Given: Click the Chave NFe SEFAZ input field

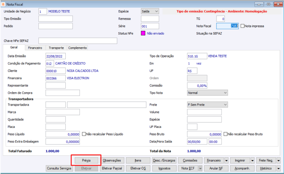Looking at the screenshot, I should tap(78, 41).
